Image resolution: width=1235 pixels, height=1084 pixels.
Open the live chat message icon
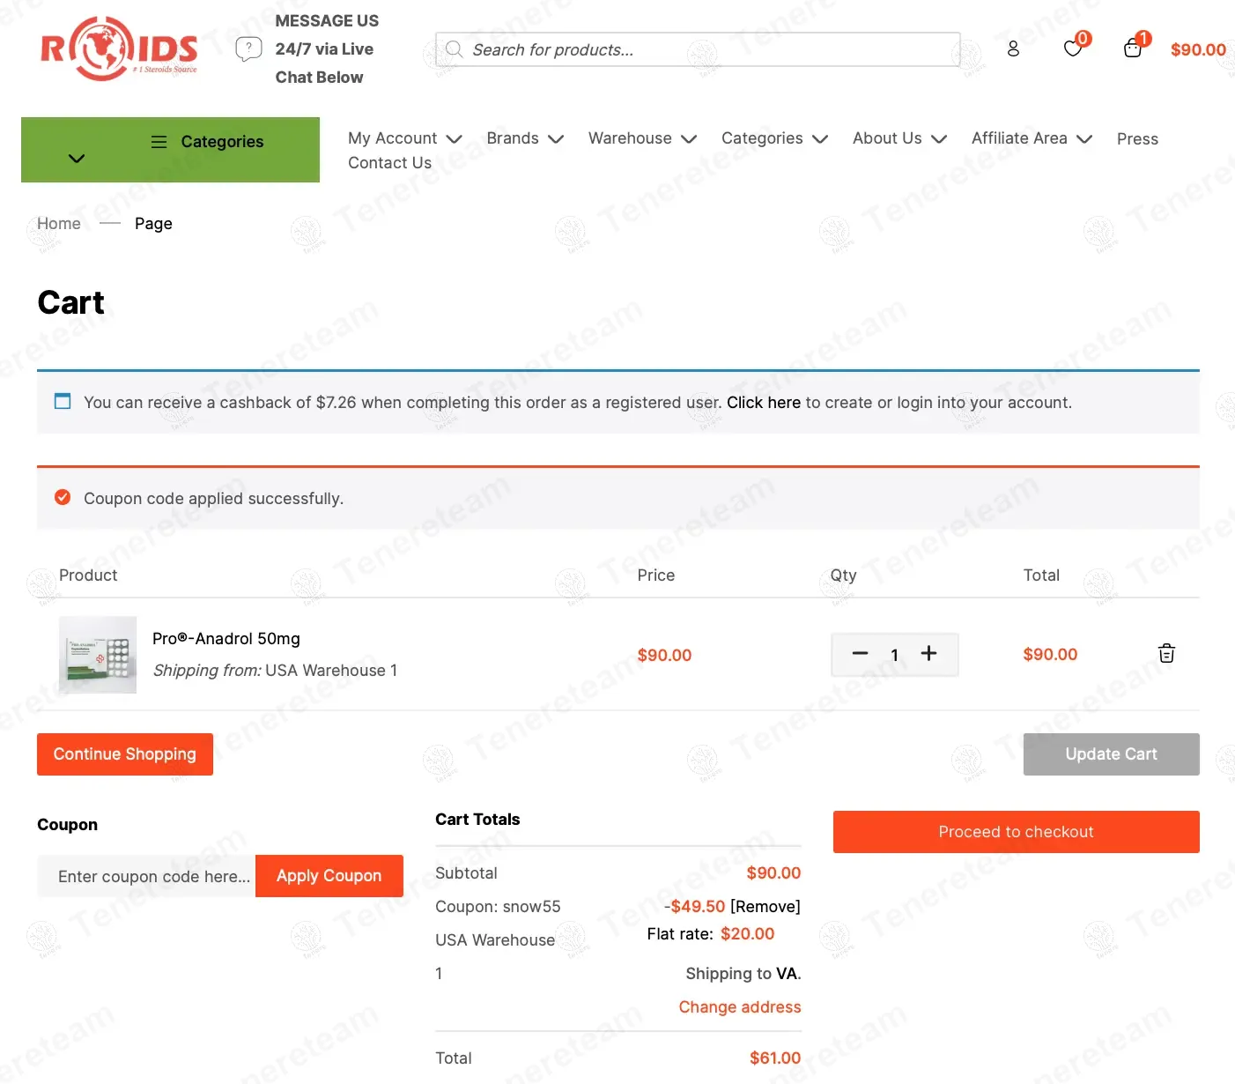[x=248, y=48]
